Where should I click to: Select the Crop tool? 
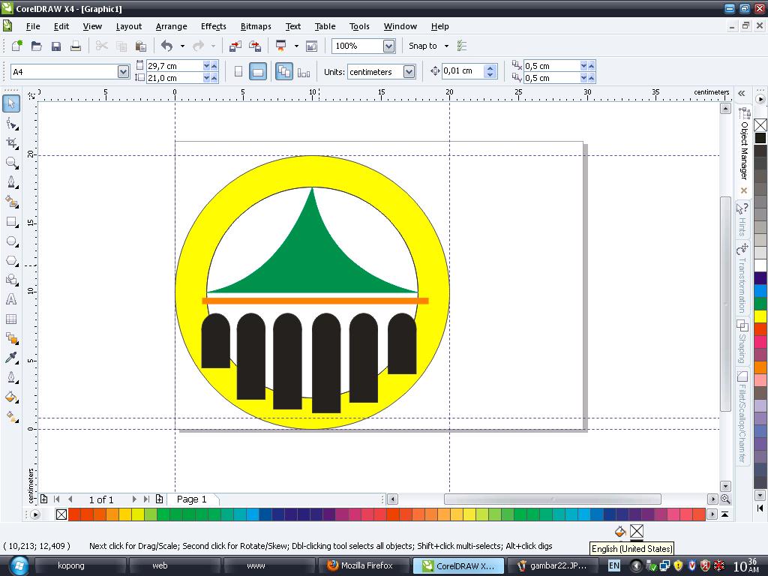[x=11, y=143]
